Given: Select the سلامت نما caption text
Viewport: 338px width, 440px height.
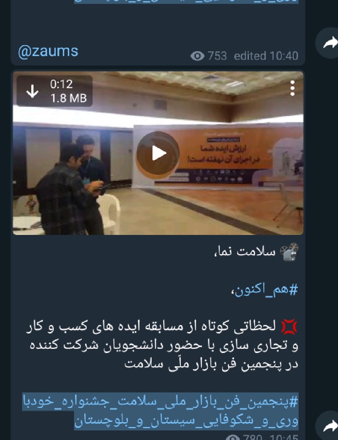Looking at the screenshot, I should tap(245, 252).
